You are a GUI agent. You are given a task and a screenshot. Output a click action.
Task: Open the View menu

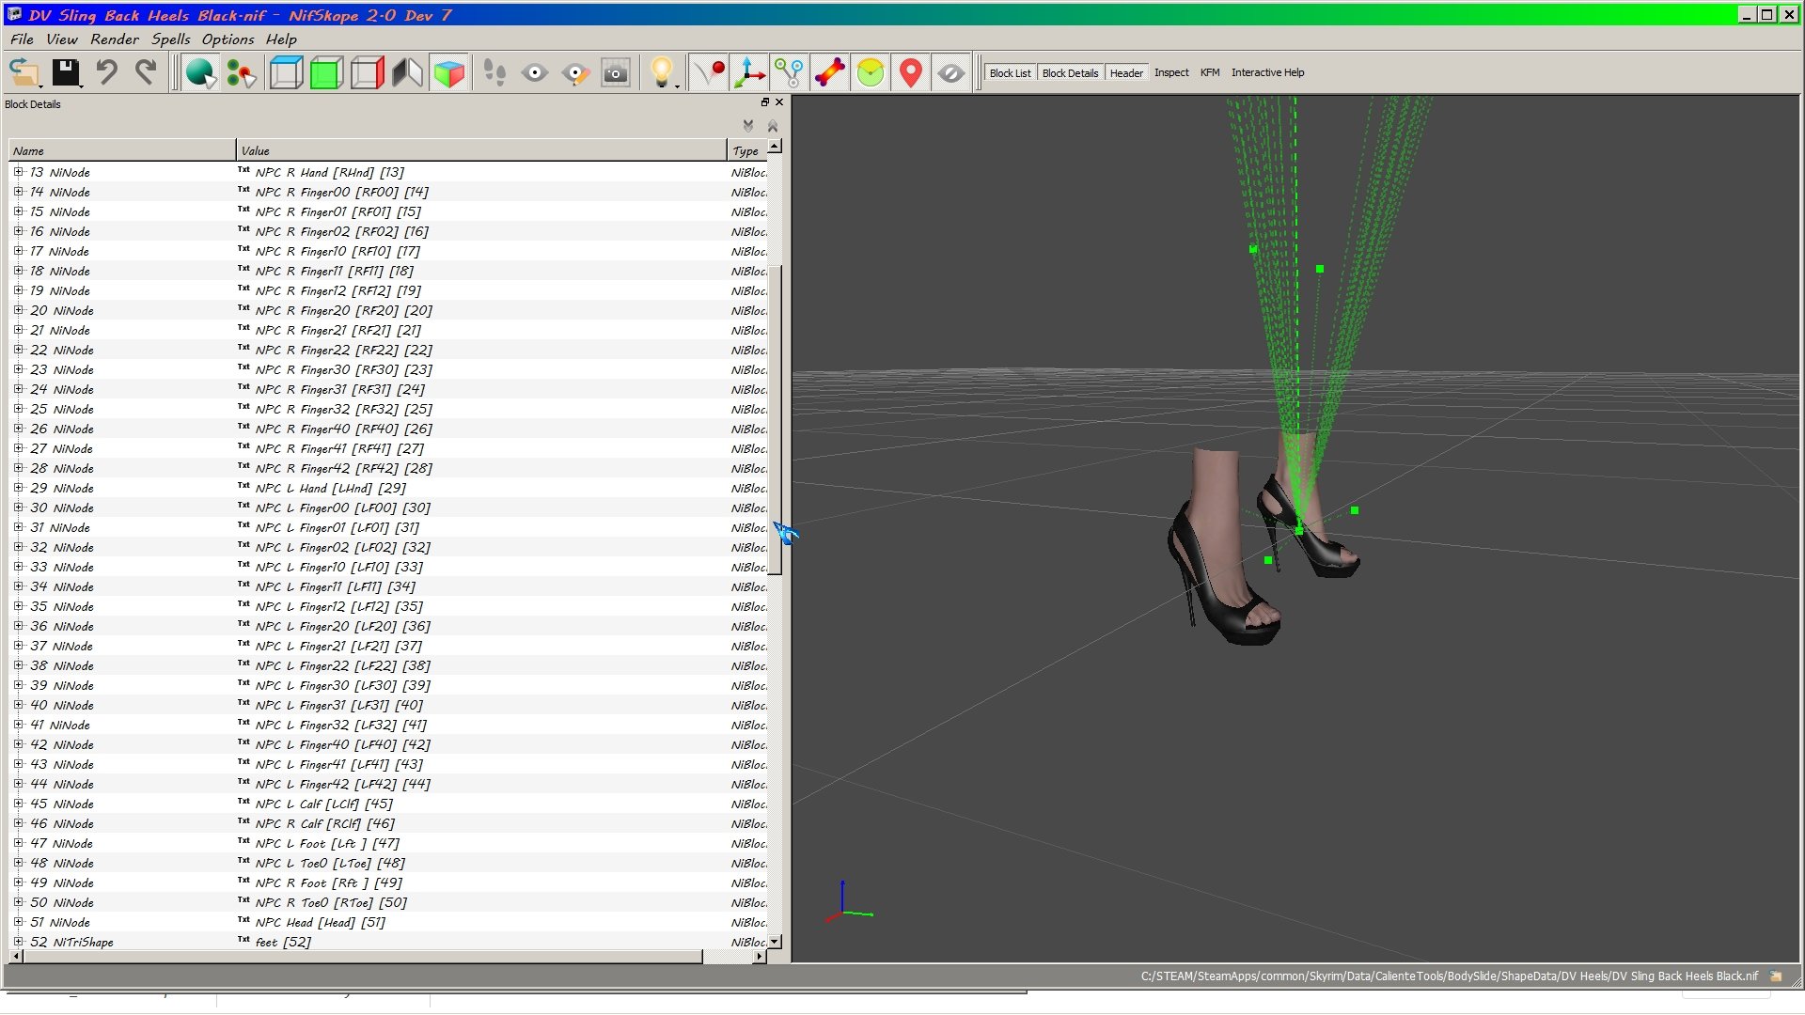point(61,39)
